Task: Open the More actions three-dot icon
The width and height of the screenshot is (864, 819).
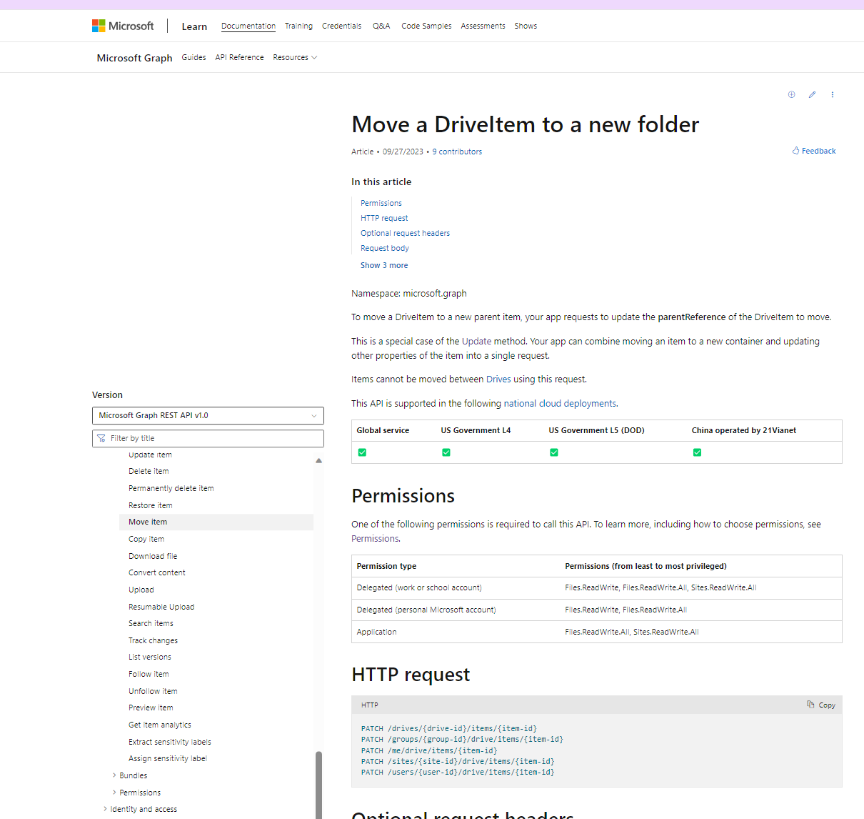Action: 833,94
